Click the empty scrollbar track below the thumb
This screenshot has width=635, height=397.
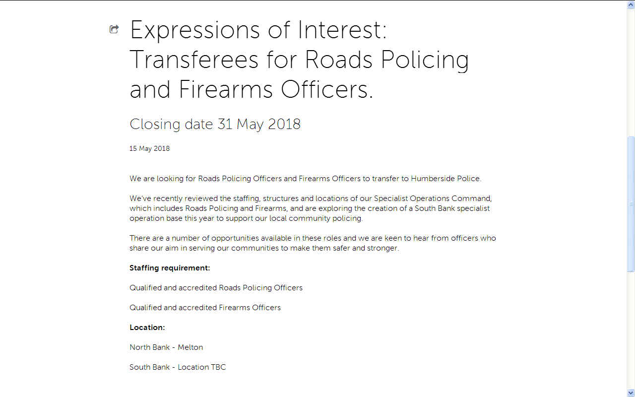point(631,330)
